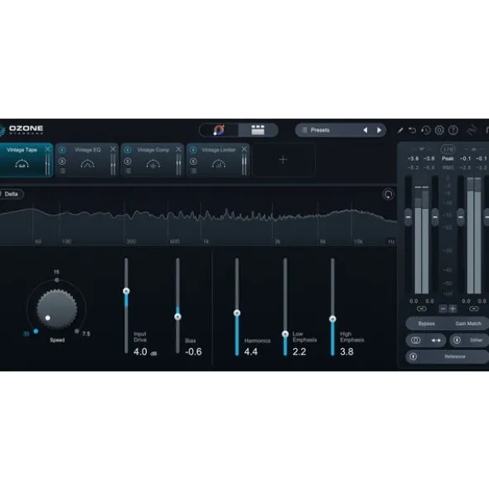Click the Low Emphasis slider handle
This screenshot has width=489, height=490.
pos(285,334)
